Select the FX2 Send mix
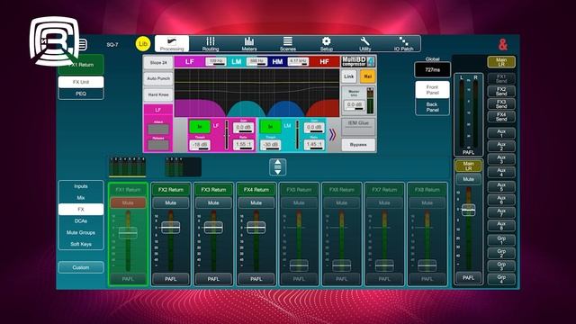 (501, 92)
